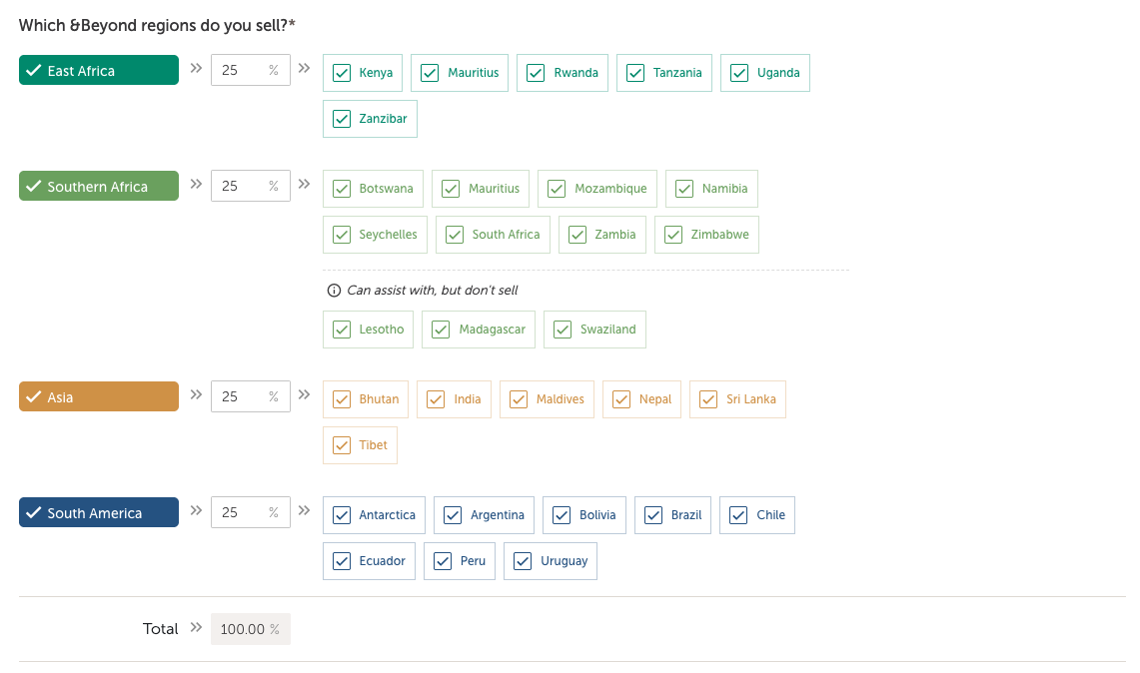Click the South America percentage field
The image size is (1140, 673).
pos(242,513)
